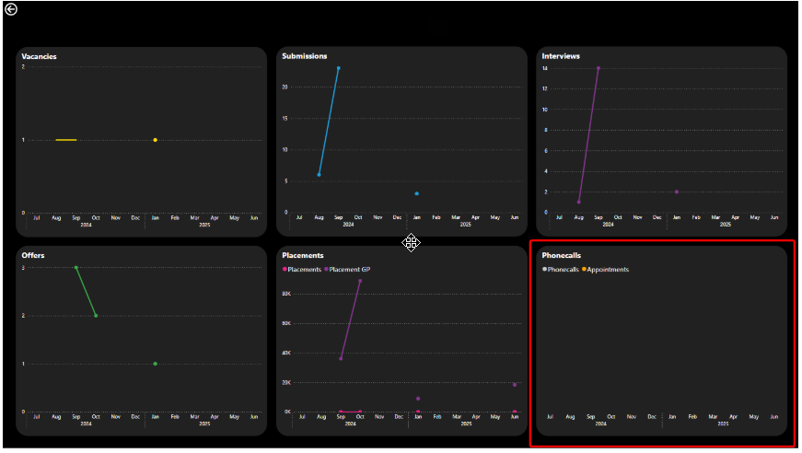Select the Vacancies chart title
Viewport: 802px width, 453px height.
pos(39,56)
